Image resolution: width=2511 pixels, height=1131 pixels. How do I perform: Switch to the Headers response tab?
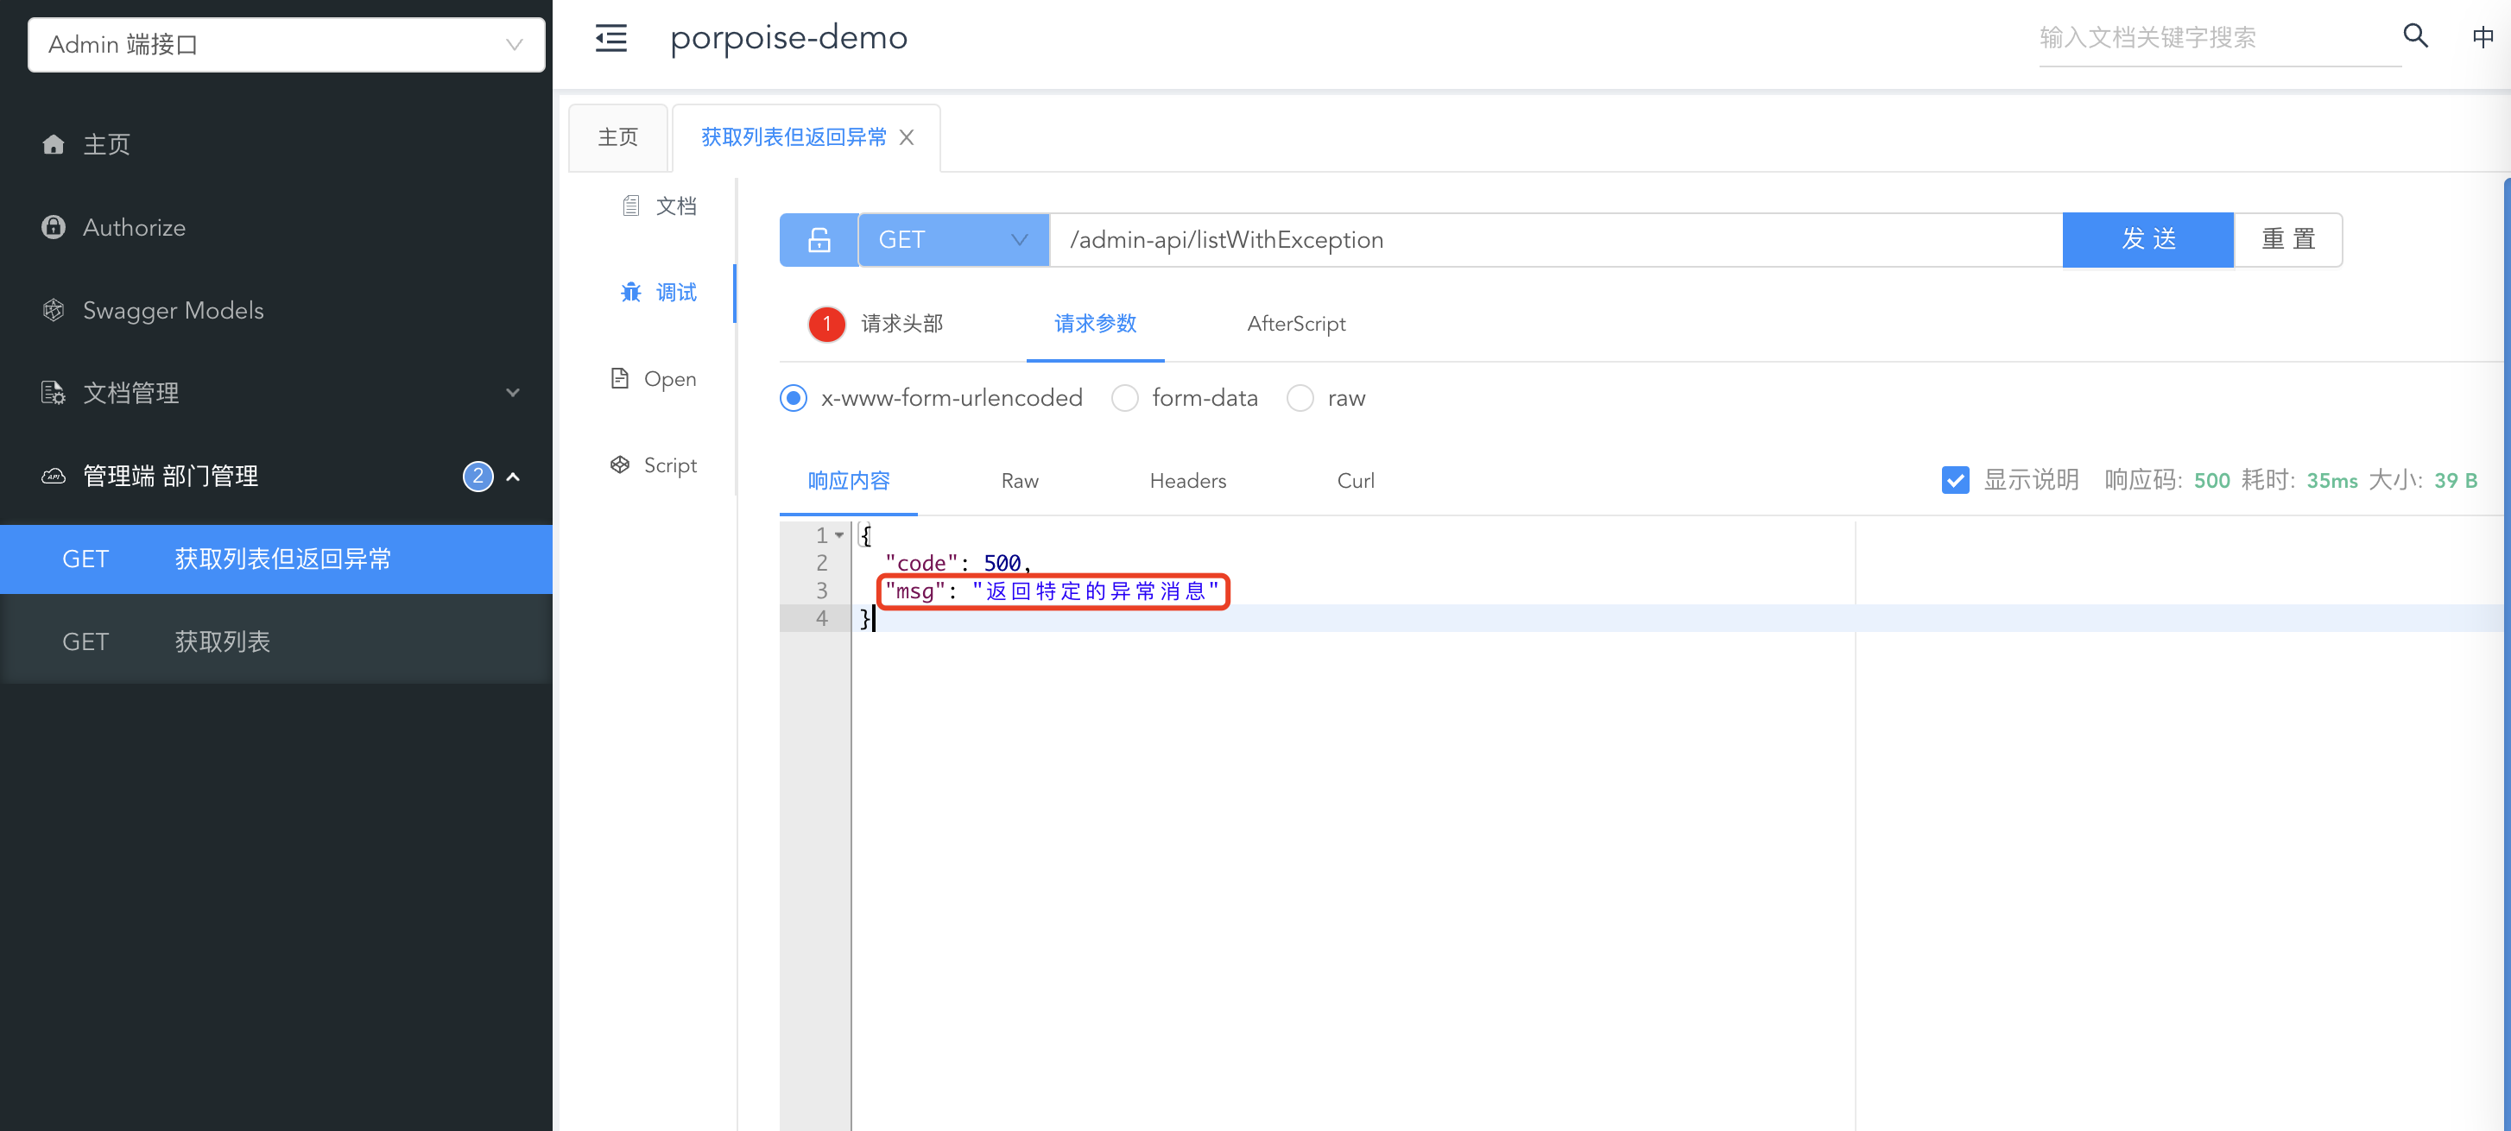[x=1187, y=481]
